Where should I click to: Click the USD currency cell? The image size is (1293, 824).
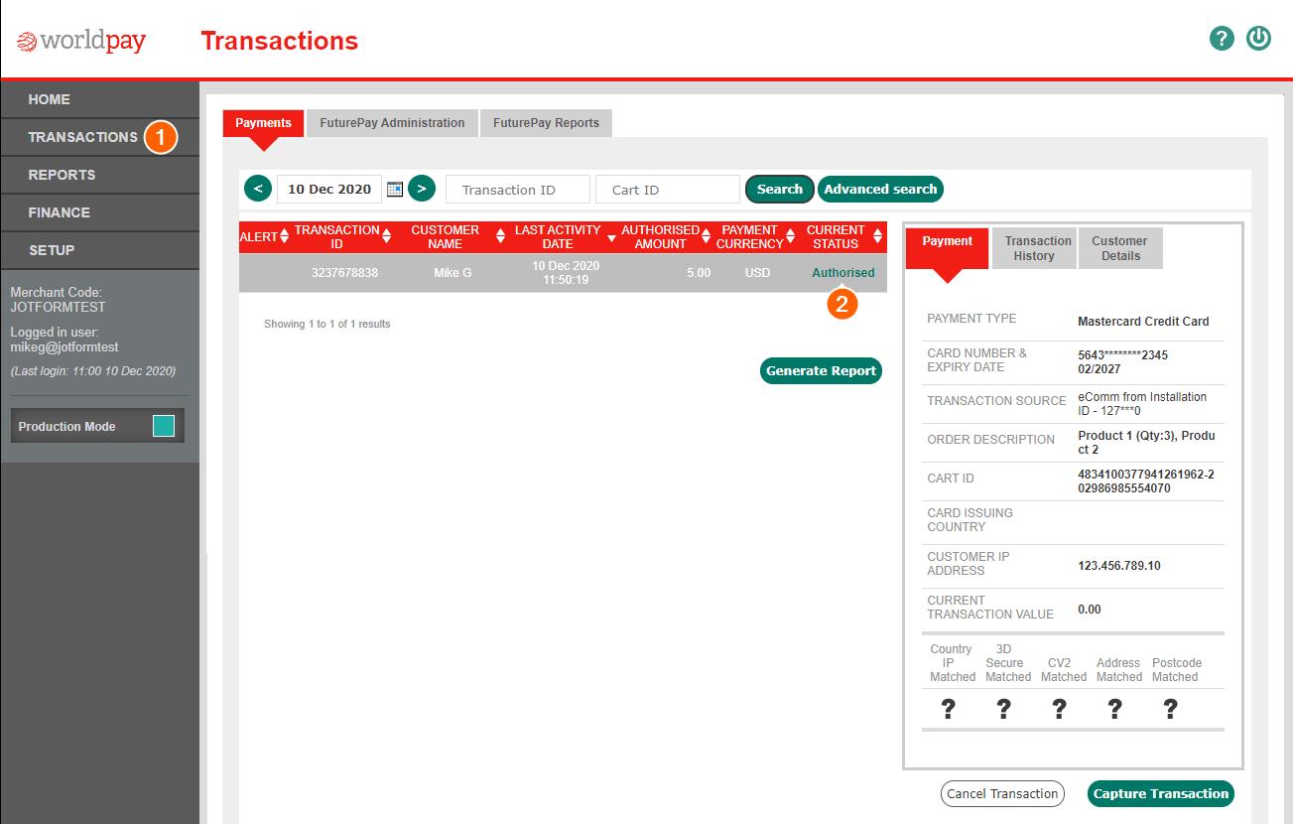[x=757, y=273]
